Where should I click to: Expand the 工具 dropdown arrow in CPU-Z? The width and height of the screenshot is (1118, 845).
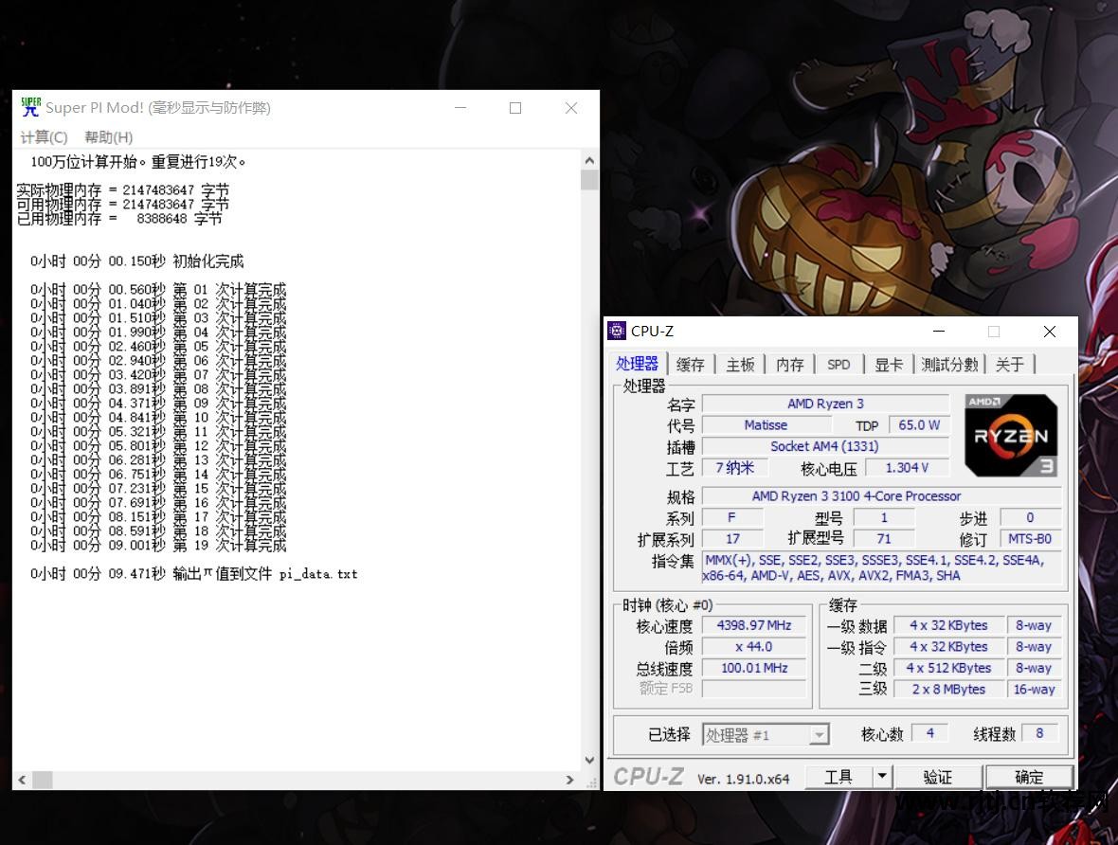[x=883, y=777]
